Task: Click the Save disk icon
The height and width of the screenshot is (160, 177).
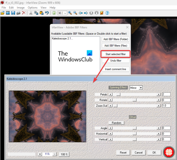Action: [13, 13]
